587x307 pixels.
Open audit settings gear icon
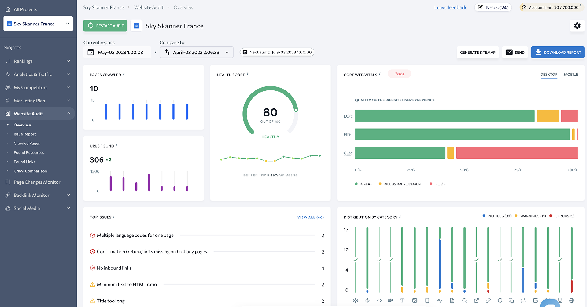tap(577, 26)
